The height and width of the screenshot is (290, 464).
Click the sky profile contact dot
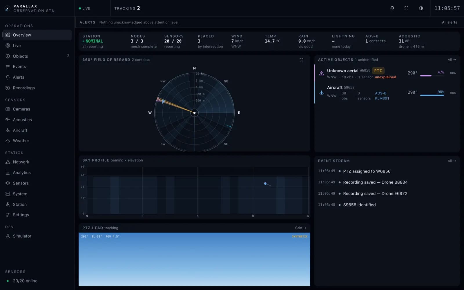[x=265, y=184]
